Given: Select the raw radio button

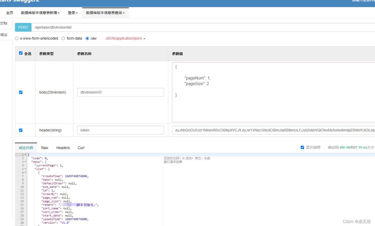Looking at the screenshot, I should point(87,38).
